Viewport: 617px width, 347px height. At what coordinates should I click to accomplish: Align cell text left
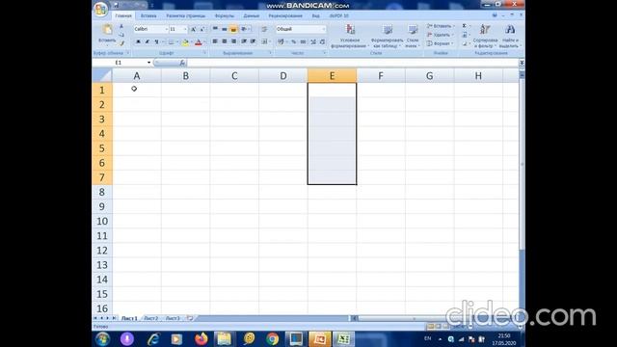point(215,41)
